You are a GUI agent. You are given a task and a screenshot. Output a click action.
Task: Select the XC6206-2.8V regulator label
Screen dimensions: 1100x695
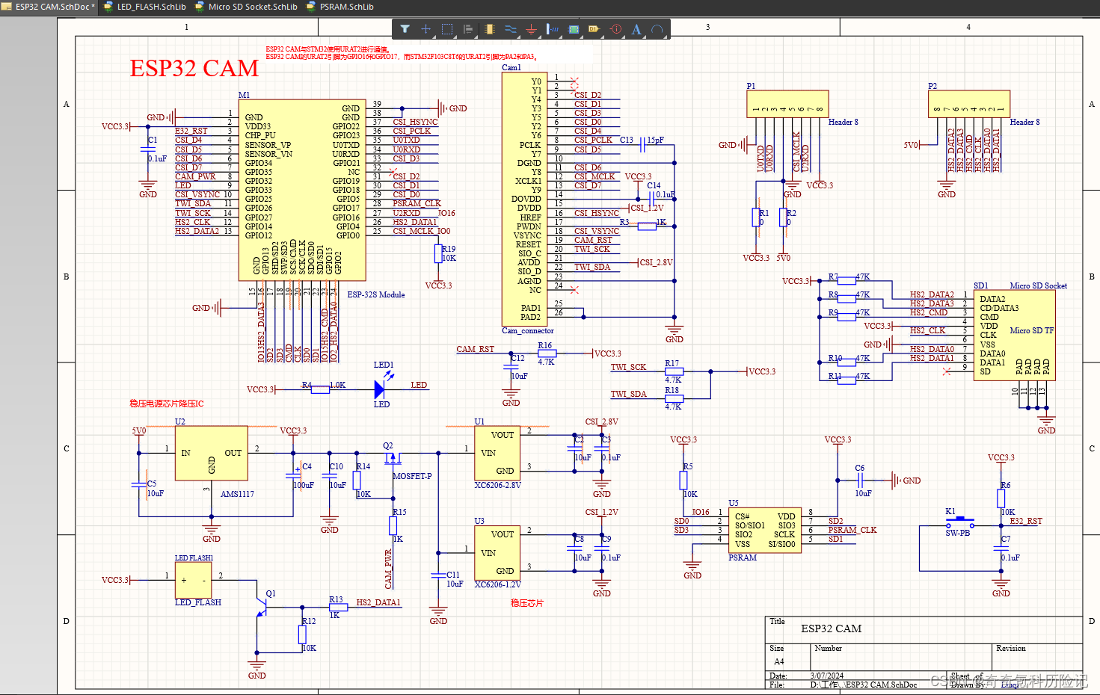click(x=497, y=485)
